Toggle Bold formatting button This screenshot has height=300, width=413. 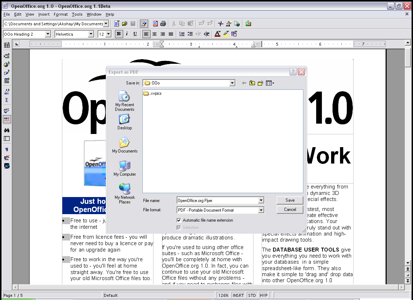coord(119,34)
